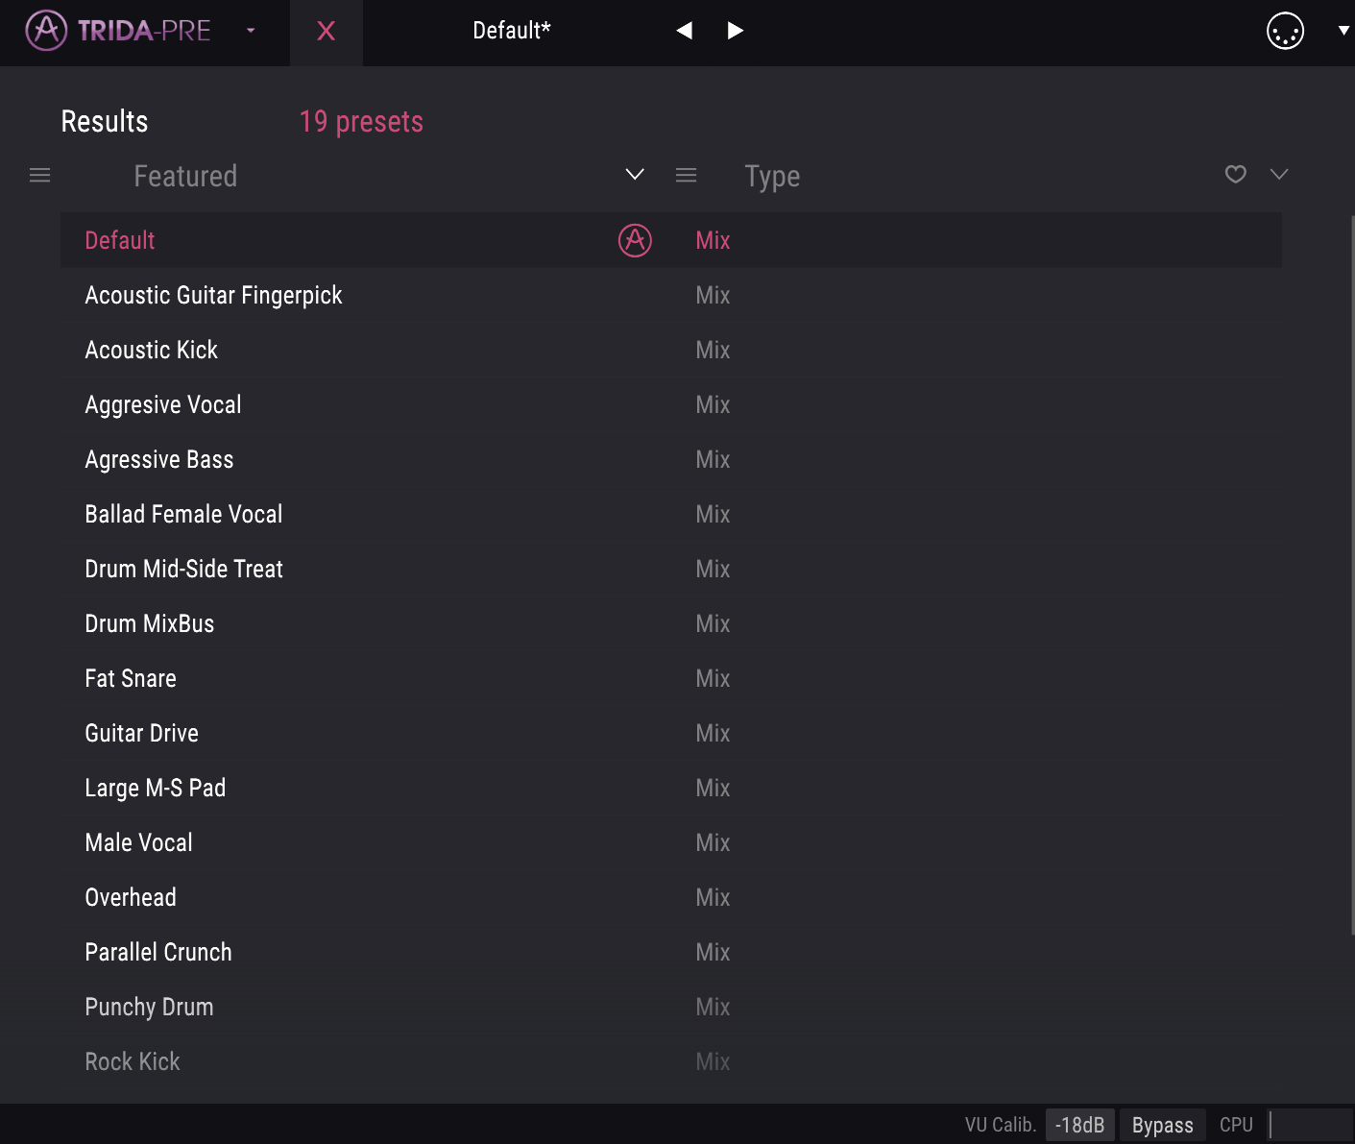Click the hamburger icon beside the Type column
The image size is (1355, 1144).
point(686,175)
